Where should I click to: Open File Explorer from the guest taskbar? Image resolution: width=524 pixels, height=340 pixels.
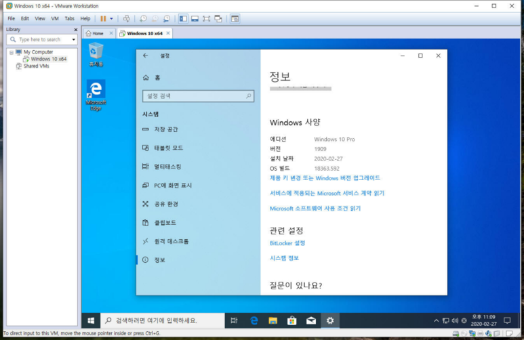click(x=273, y=320)
